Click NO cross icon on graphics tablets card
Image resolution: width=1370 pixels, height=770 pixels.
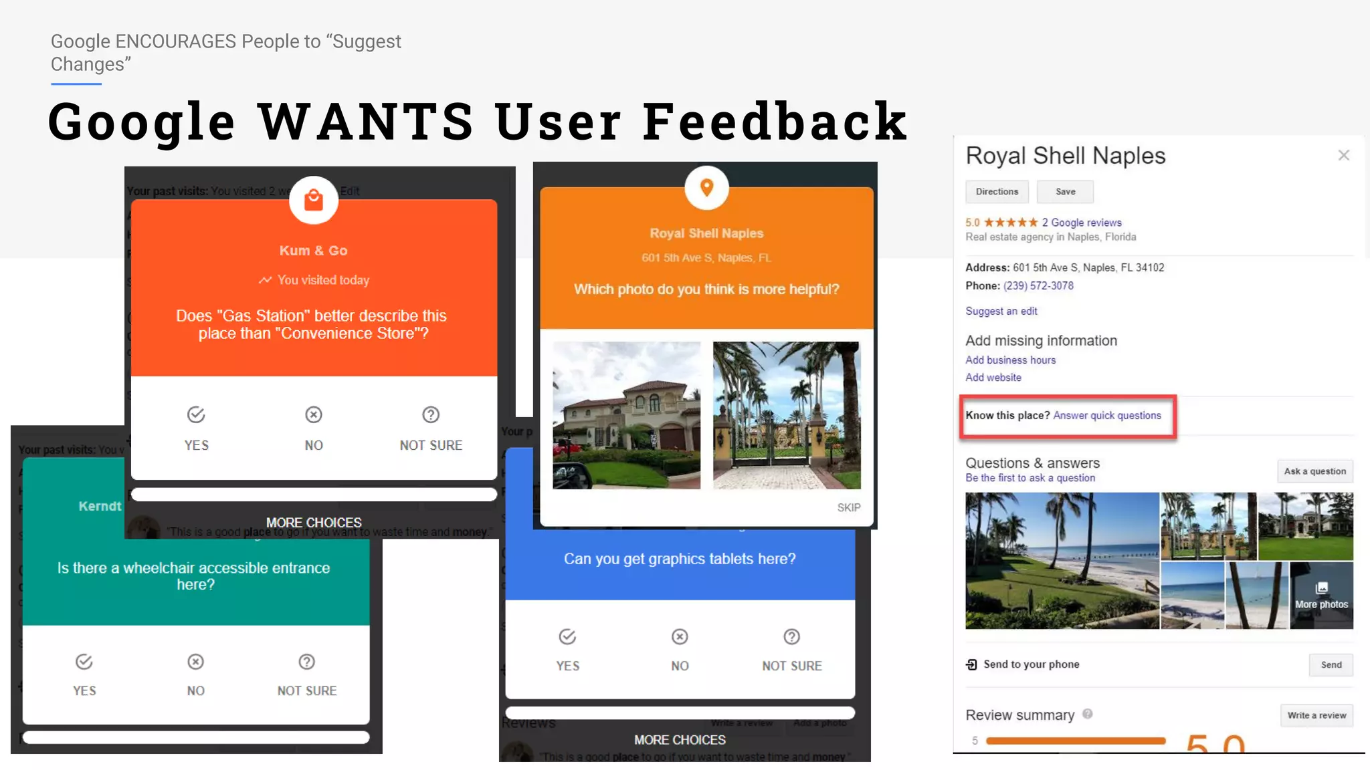680,637
